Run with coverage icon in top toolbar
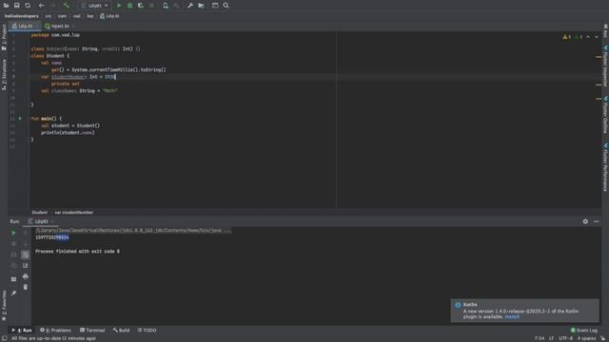Image resolution: width=609 pixels, height=342 pixels. coord(141,6)
